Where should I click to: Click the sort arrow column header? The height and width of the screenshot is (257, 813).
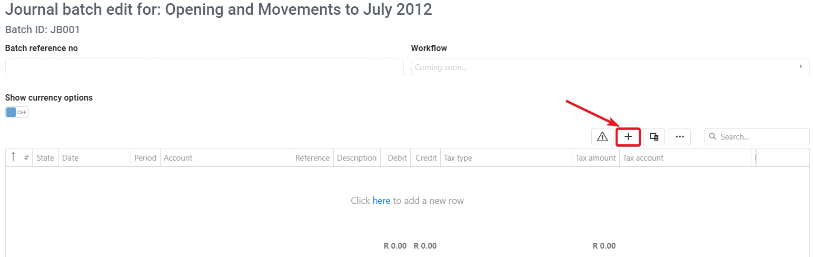click(13, 157)
